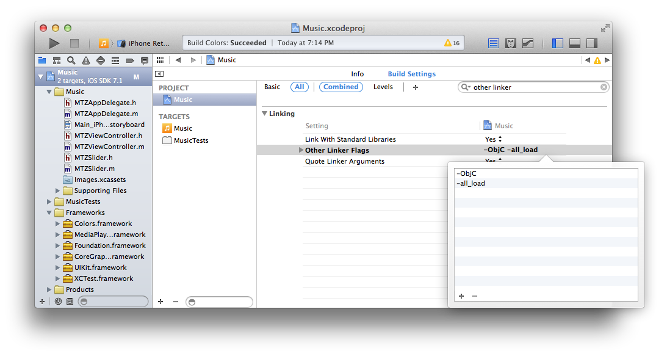
Task: Open the Music scheme selector
Action: click(x=103, y=43)
